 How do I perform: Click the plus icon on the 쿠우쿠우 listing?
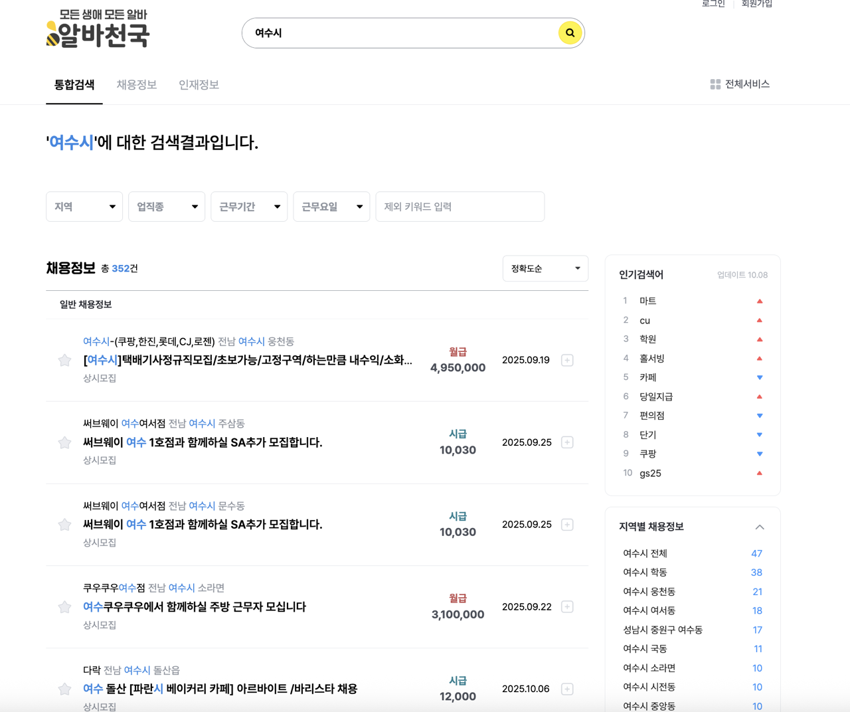567,606
